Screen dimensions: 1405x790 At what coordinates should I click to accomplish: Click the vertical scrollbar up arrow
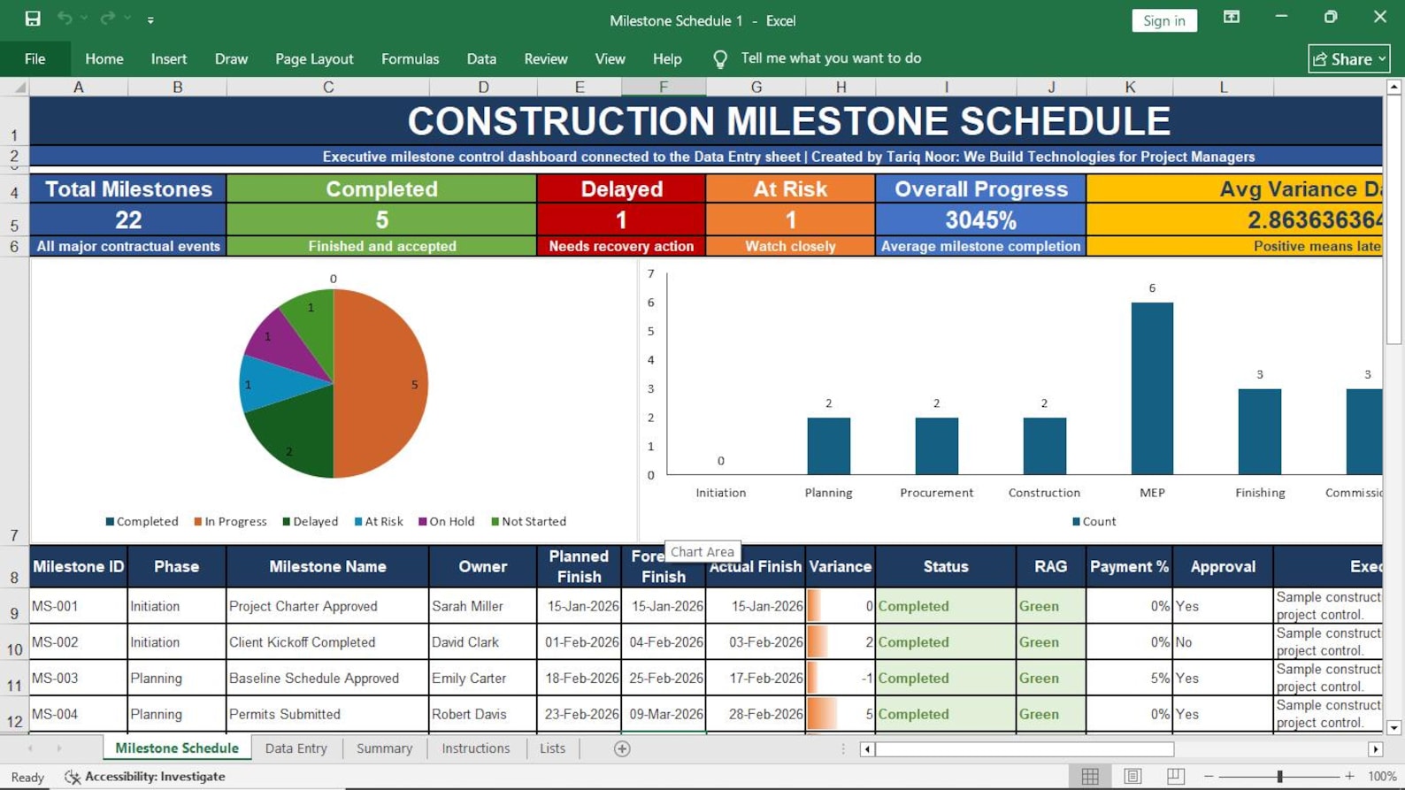1393,87
